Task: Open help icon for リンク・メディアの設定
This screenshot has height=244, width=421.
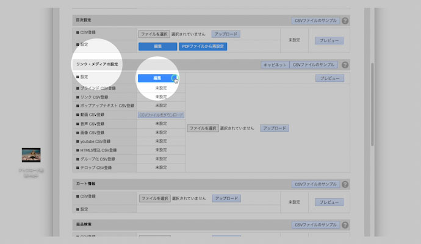Action: pos(345,65)
